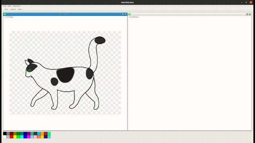
Task: Pick the black color swatch
Action: pos(5,133)
